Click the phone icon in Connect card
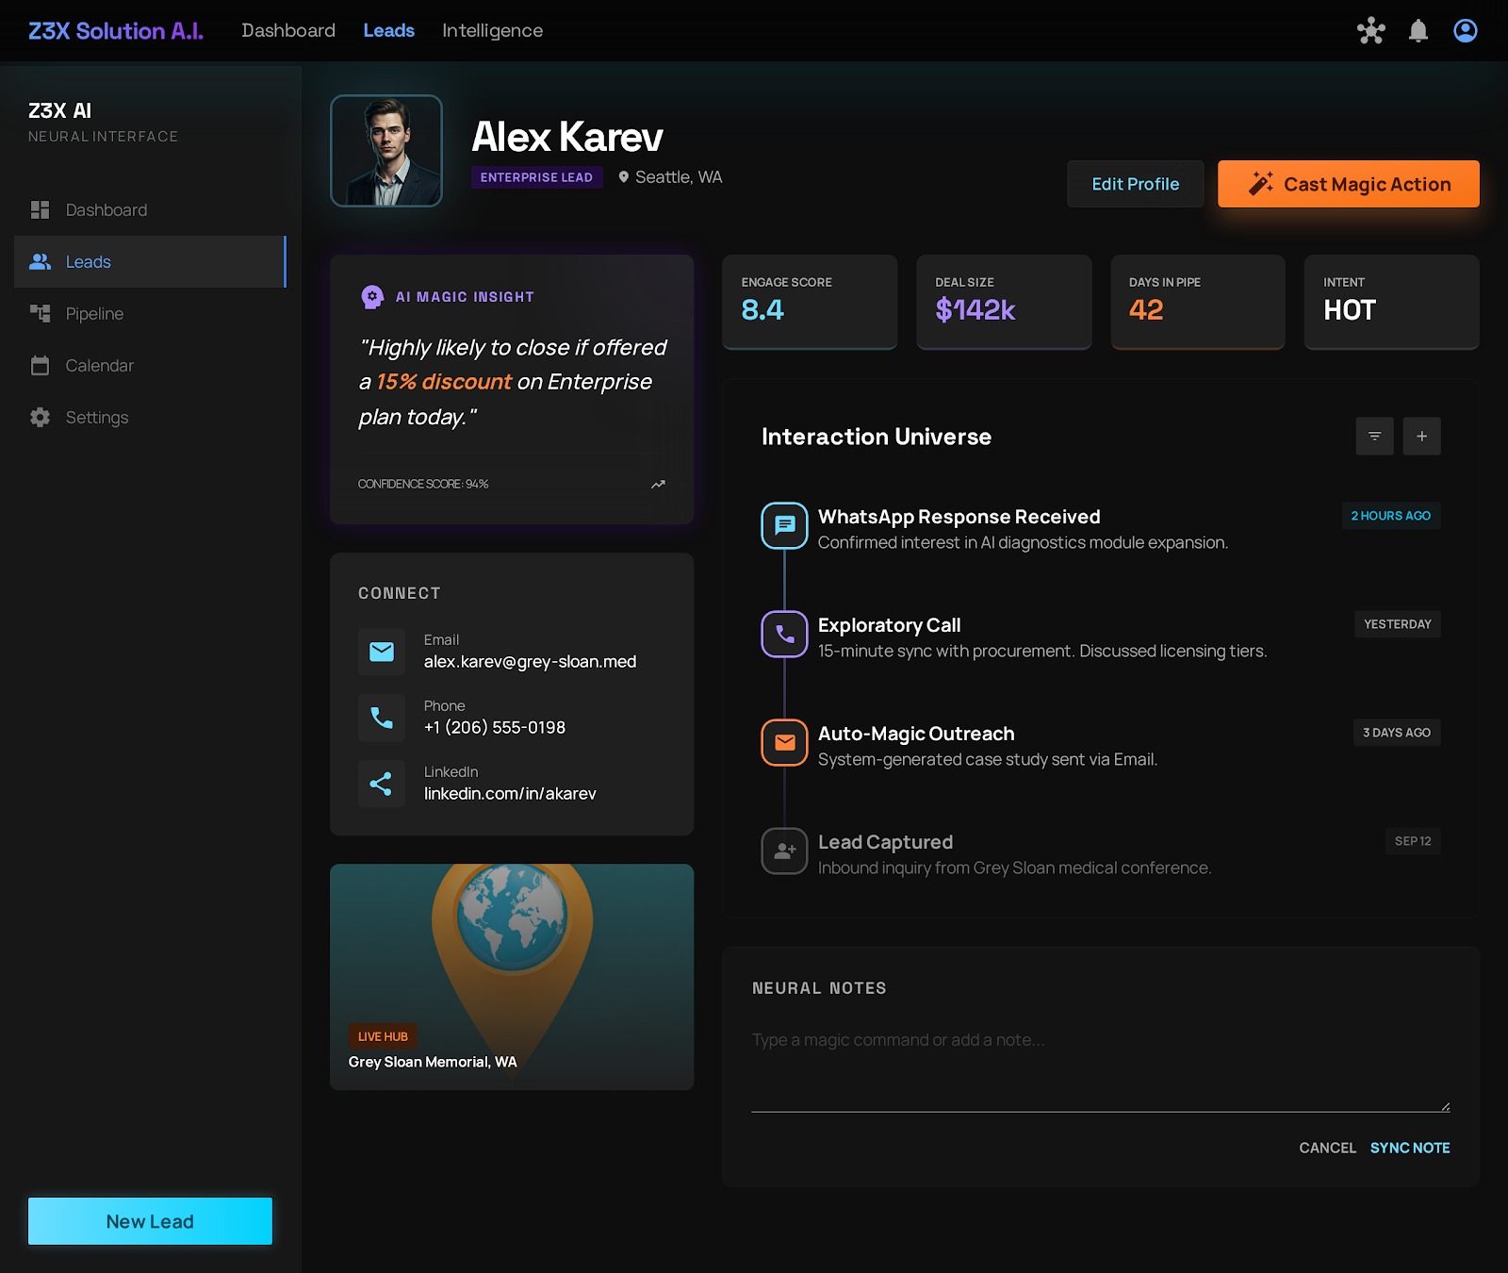 pos(382,718)
